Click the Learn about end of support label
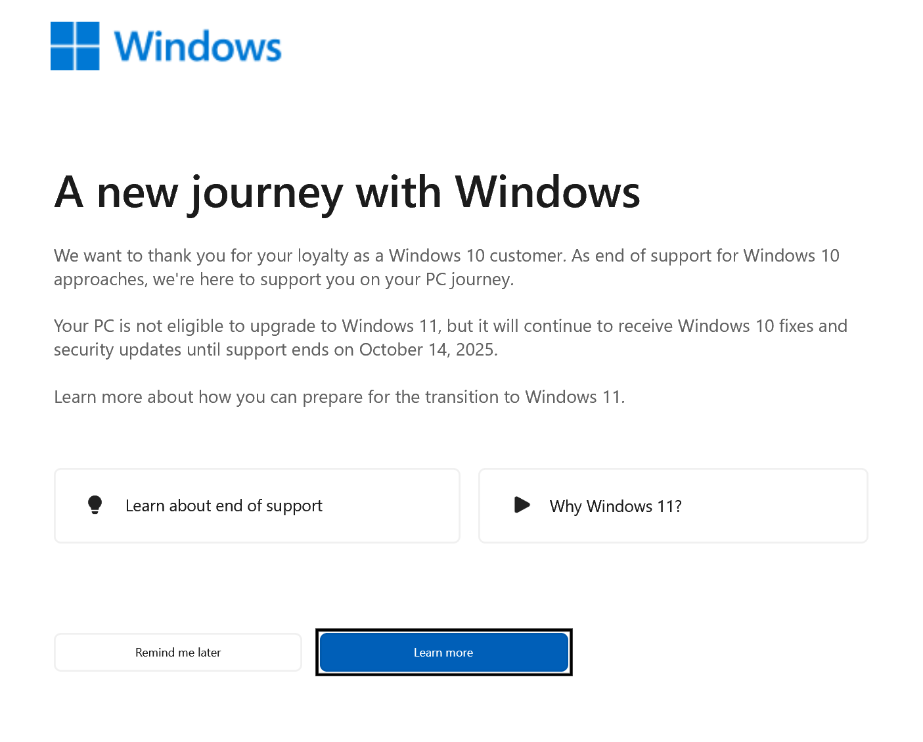The width and height of the screenshot is (923, 742). (x=224, y=505)
